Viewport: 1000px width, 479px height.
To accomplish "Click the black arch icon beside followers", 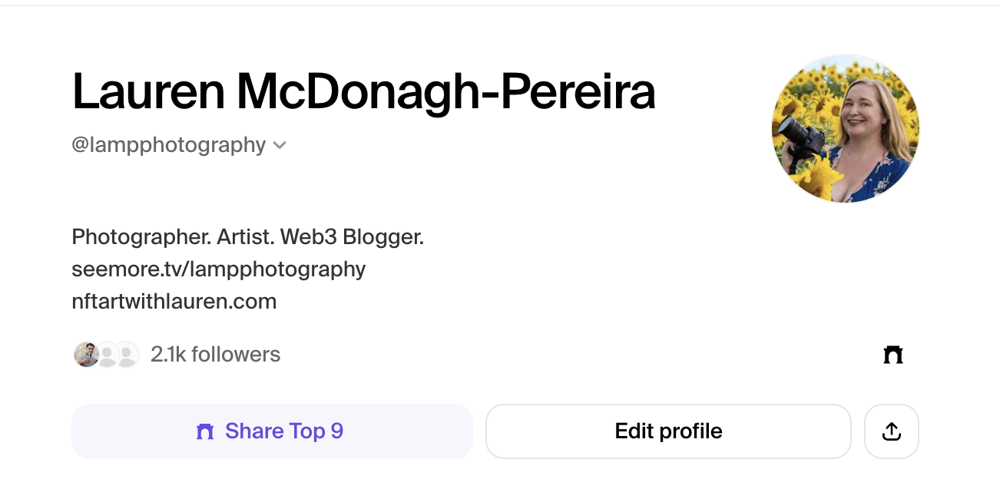I will (x=892, y=355).
